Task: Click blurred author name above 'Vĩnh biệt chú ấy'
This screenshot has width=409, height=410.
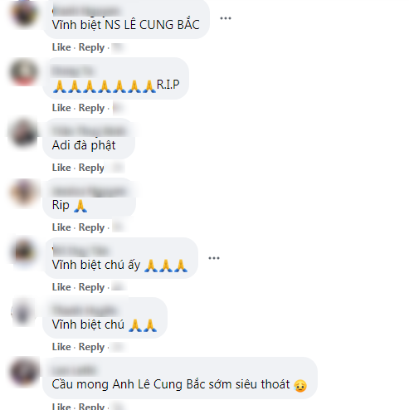Action: click(x=80, y=251)
